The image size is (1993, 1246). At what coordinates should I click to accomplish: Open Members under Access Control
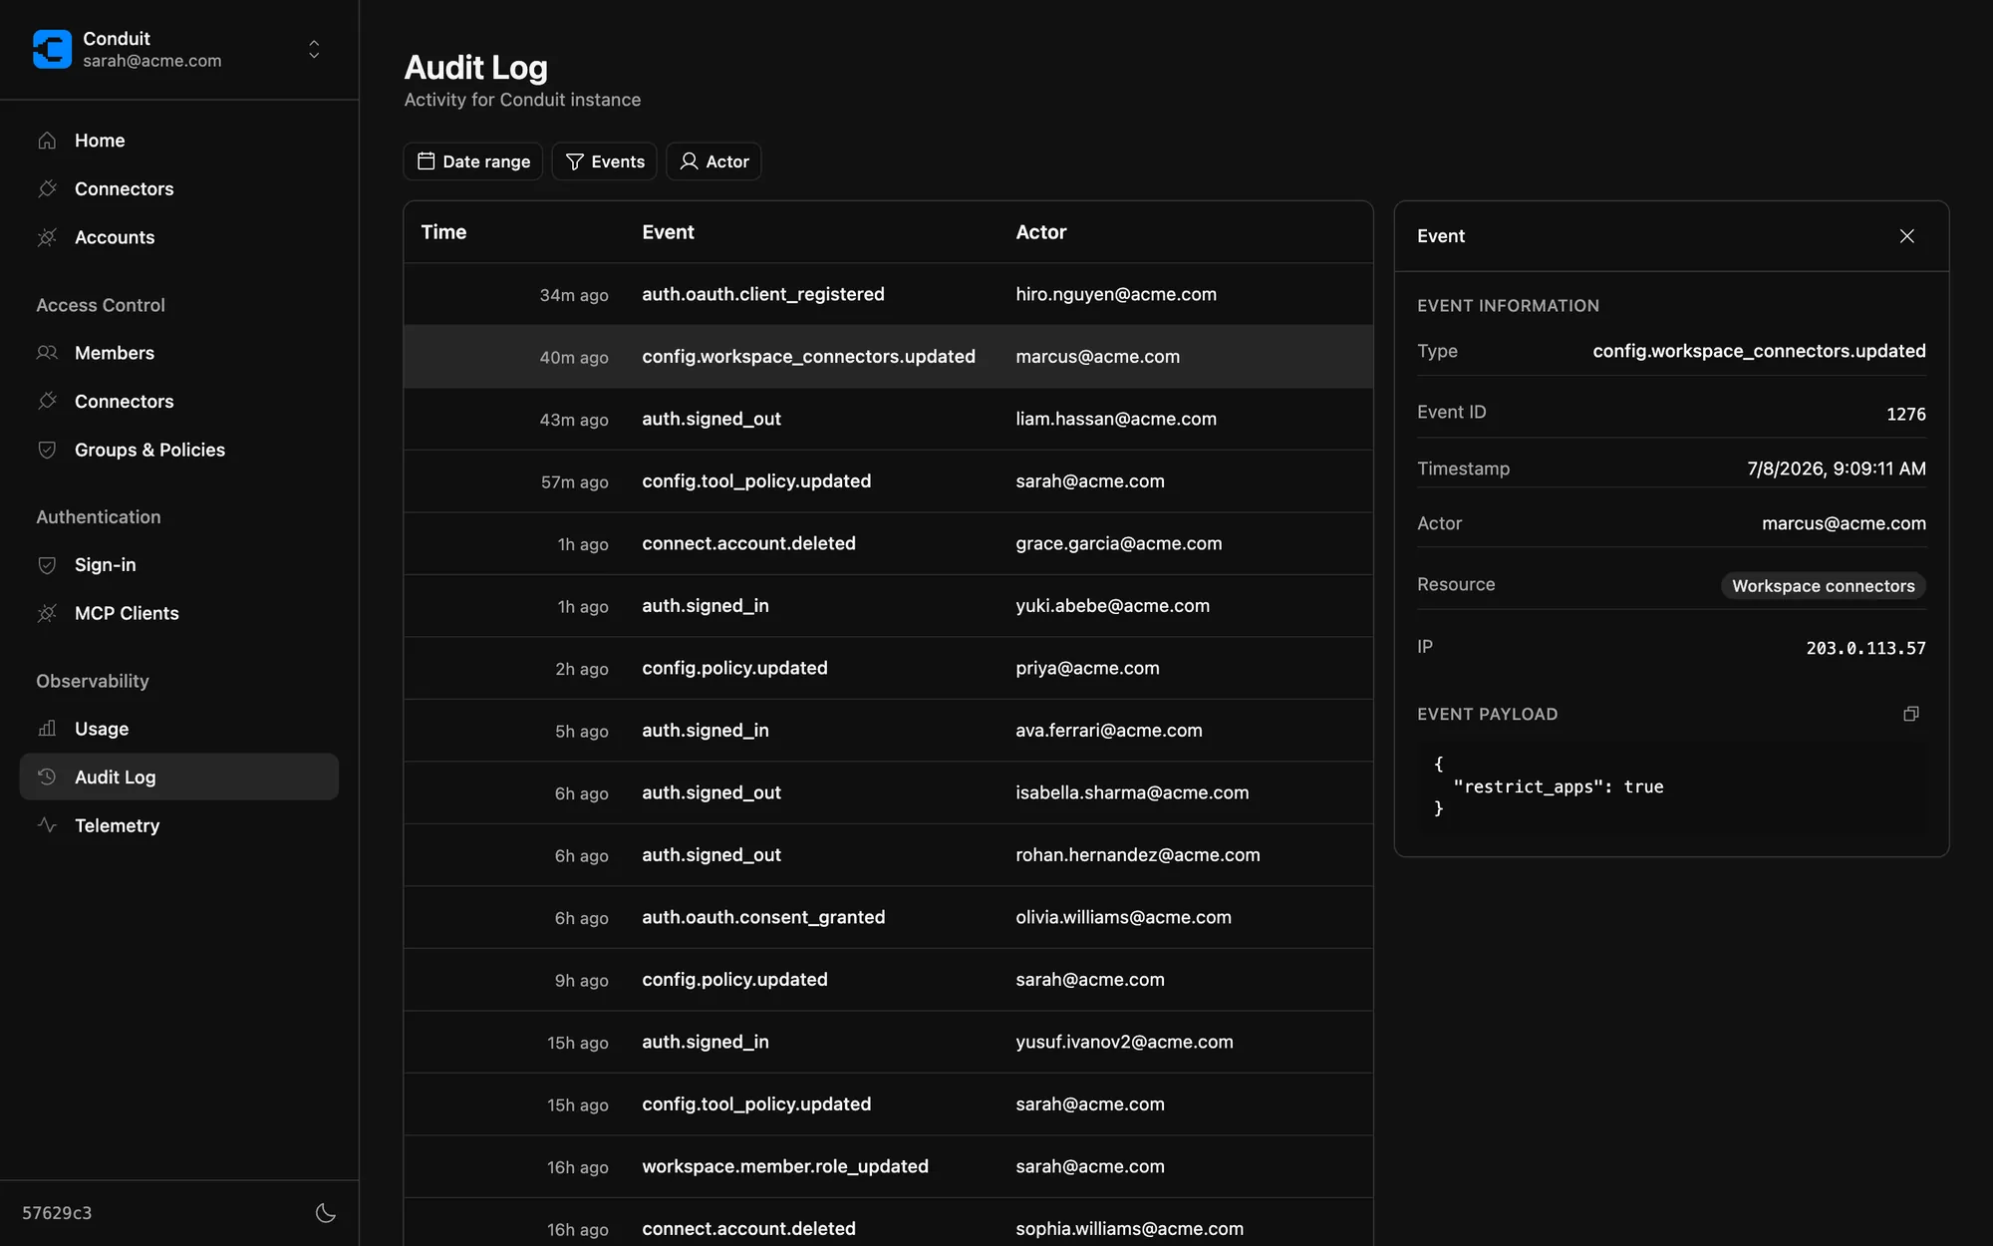coord(179,353)
